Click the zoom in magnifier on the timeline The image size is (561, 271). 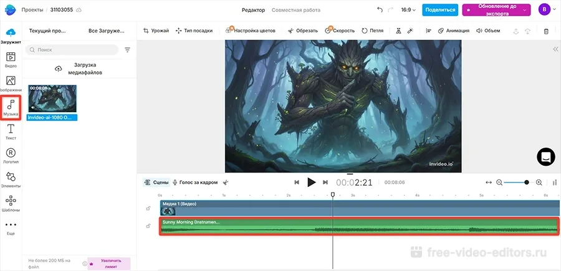coord(539,183)
